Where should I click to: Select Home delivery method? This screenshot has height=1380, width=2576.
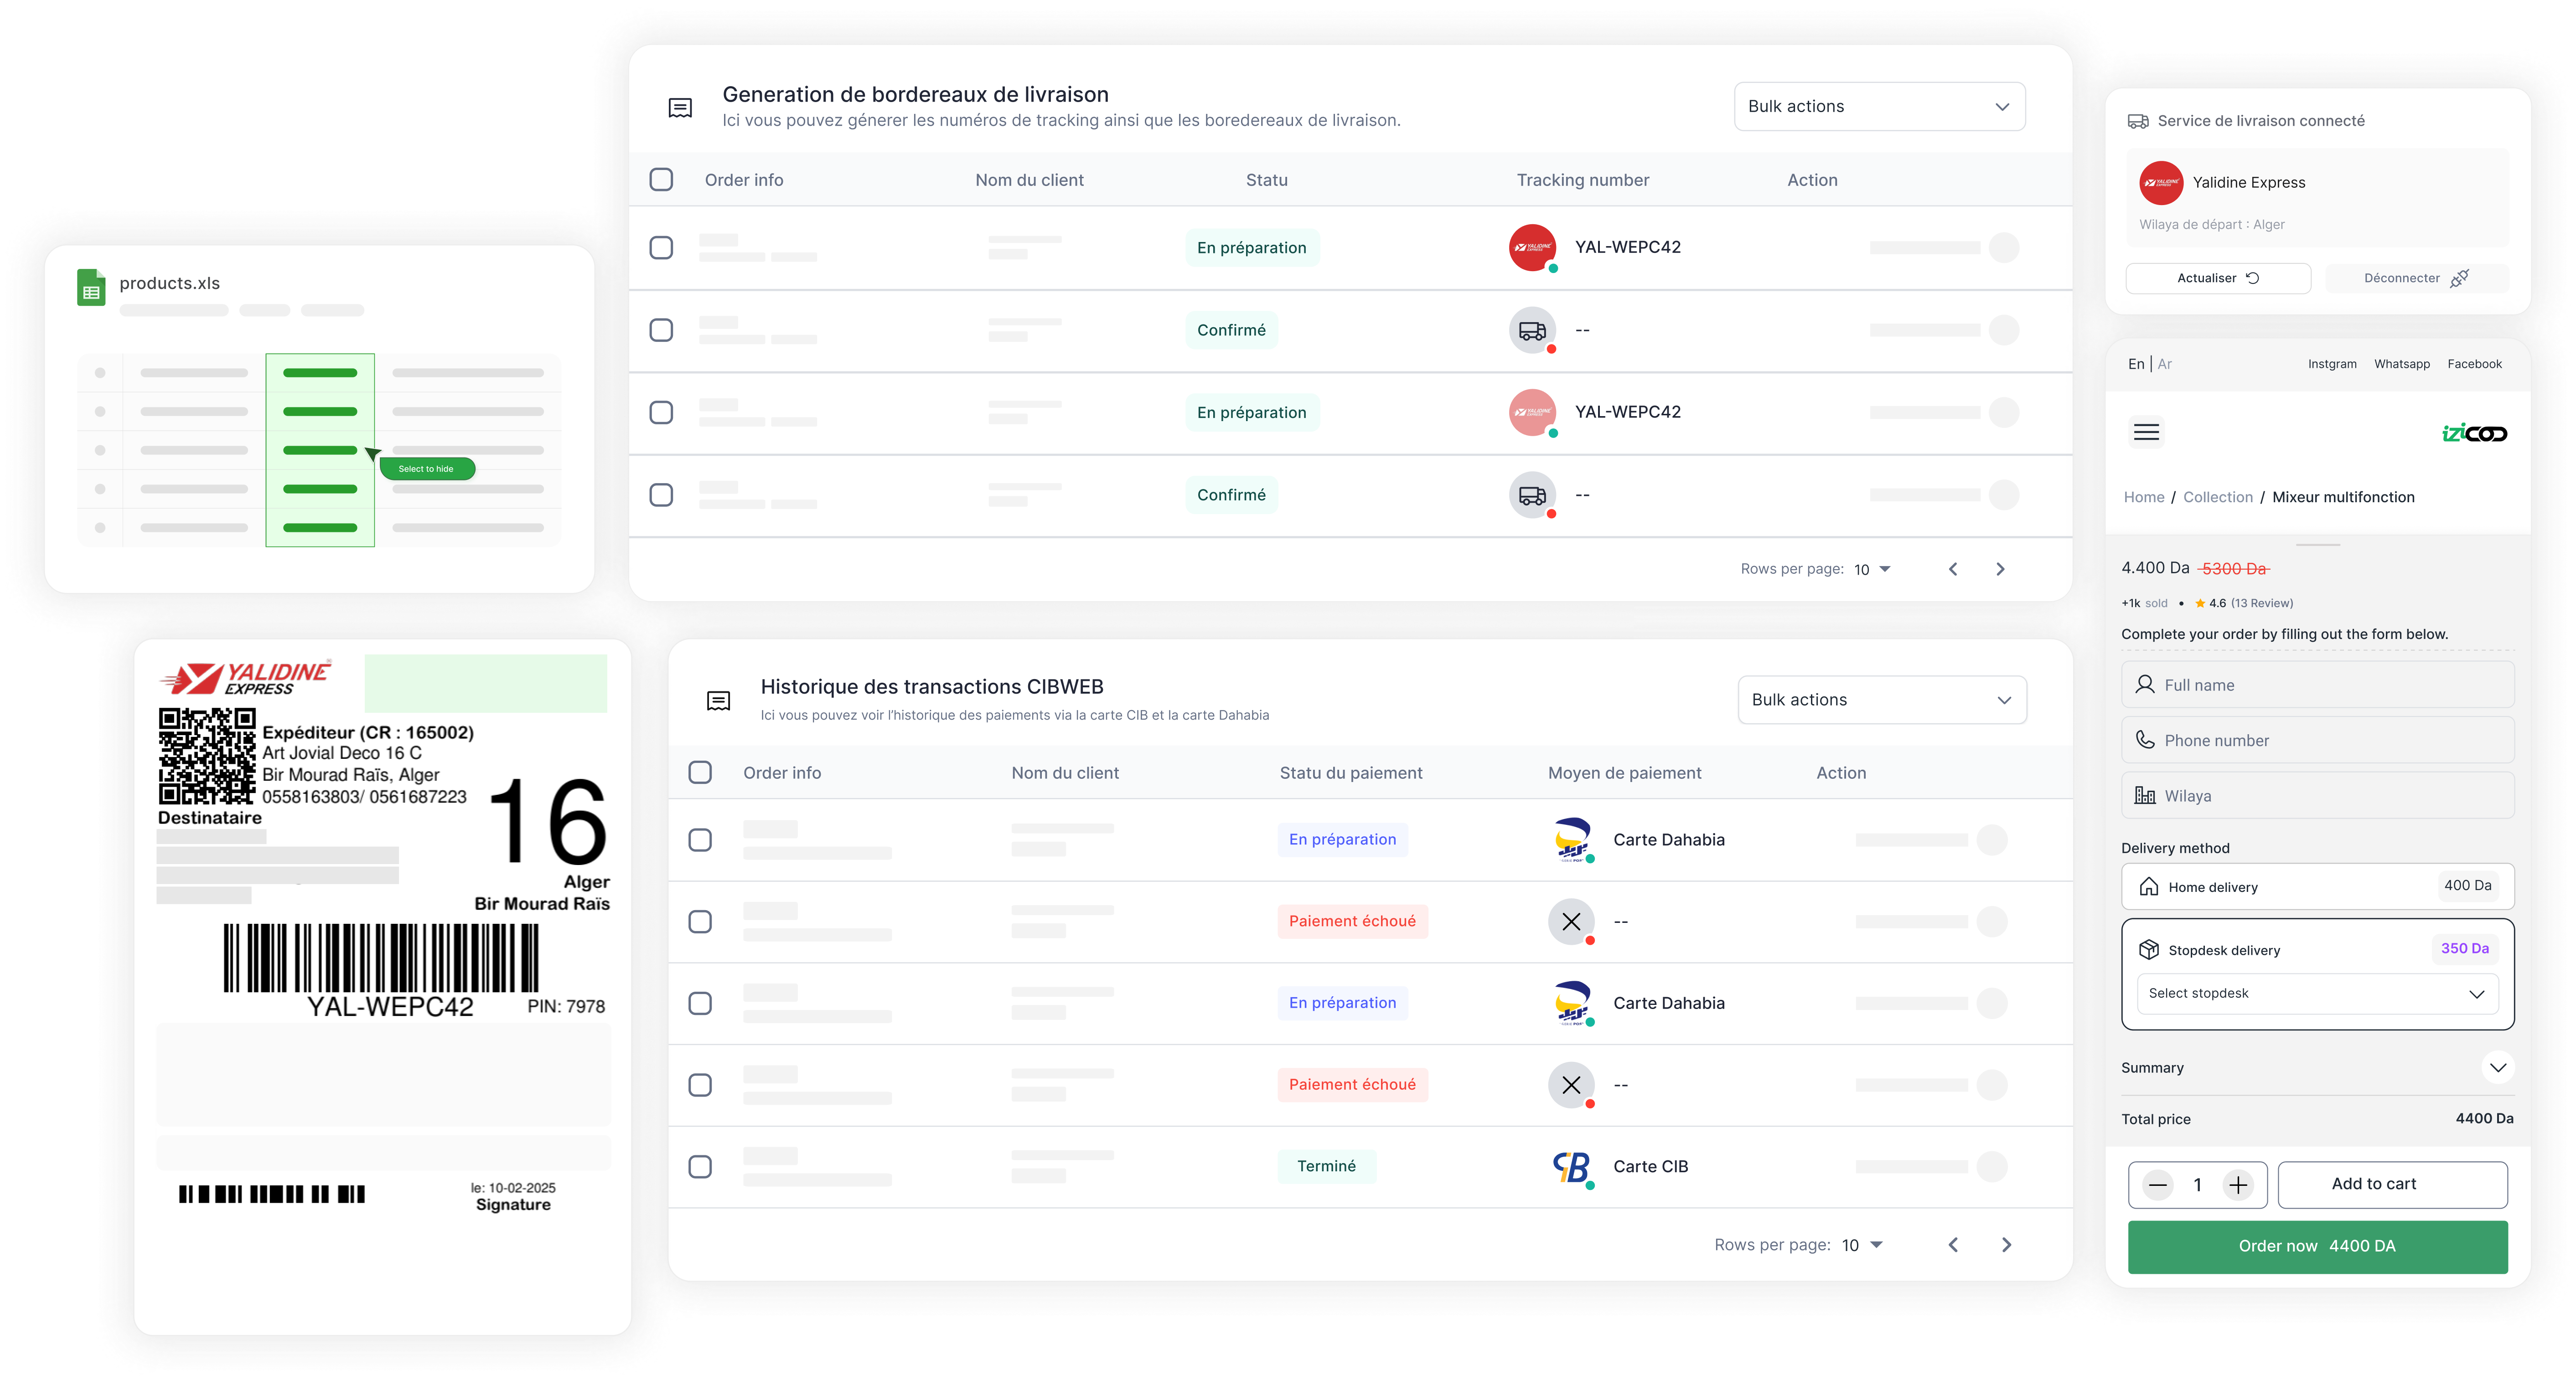pyautogui.click(x=2317, y=887)
